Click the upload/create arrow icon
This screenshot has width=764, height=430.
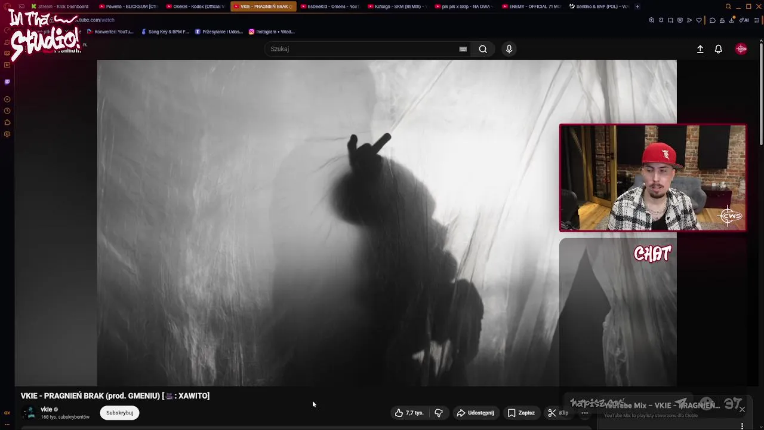[700, 50]
